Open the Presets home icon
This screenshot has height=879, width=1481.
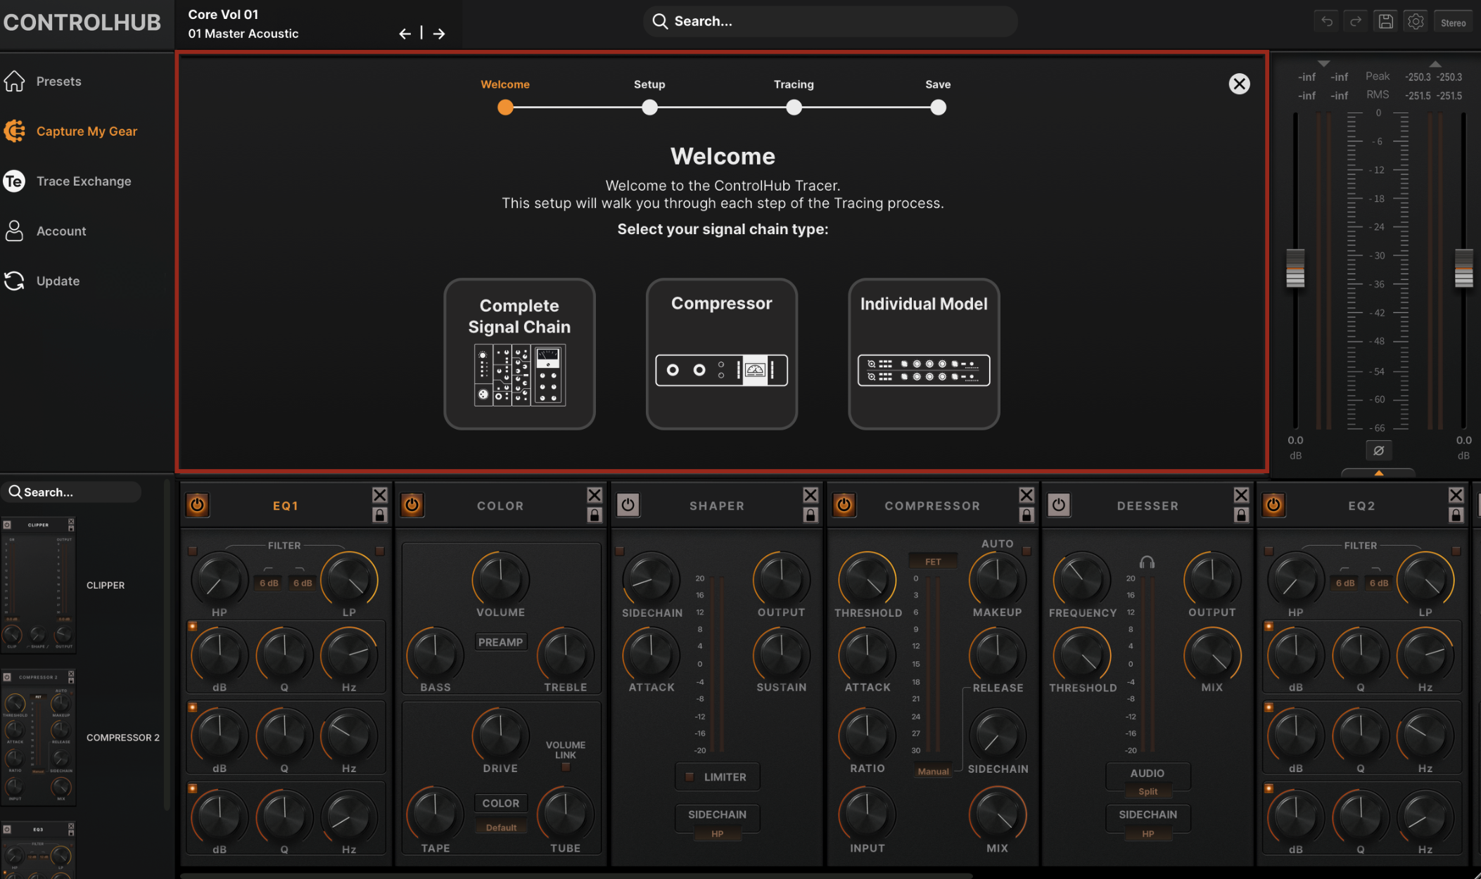pyautogui.click(x=14, y=82)
